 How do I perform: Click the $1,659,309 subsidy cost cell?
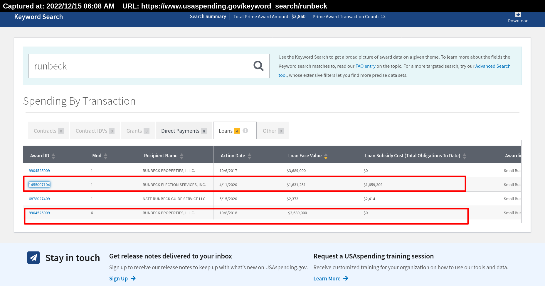(x=373, y=185)
